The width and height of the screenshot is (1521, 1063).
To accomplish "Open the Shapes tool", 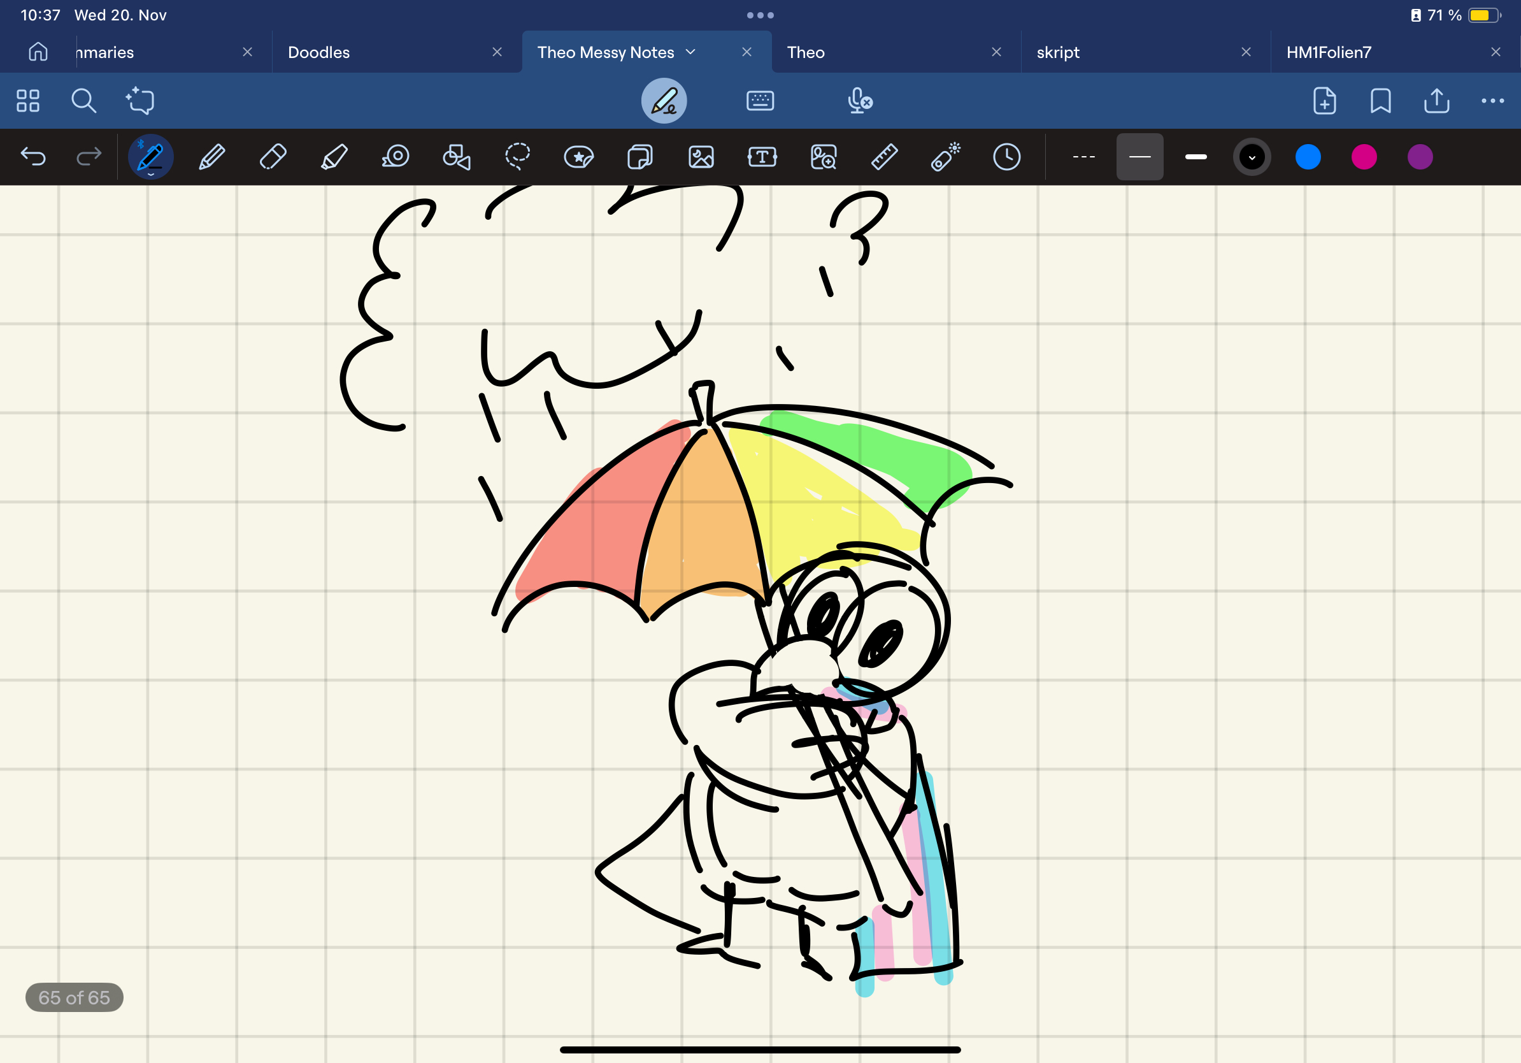I will coord(457,157).
